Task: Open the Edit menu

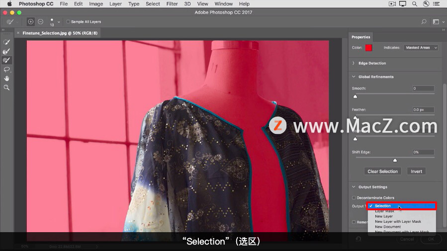Action: (x=78, y=3)
